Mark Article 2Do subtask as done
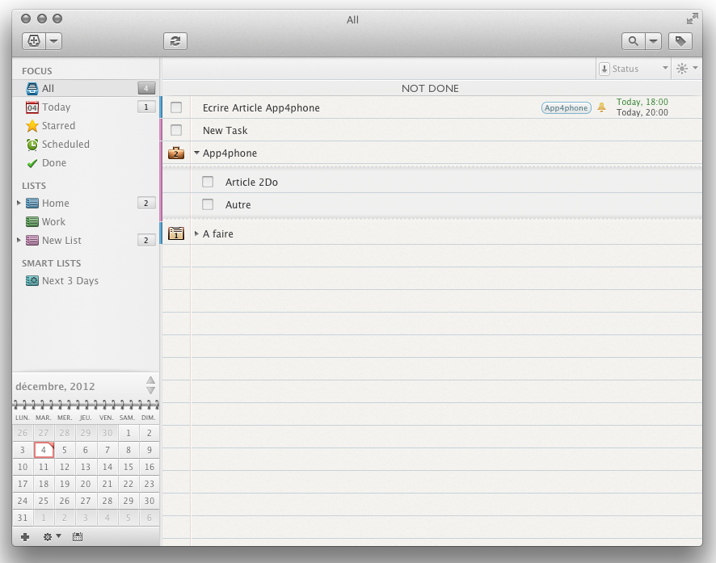This screenshot has width=716, height=563. click(x=208, y=182)
